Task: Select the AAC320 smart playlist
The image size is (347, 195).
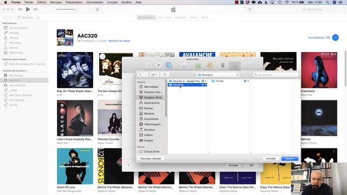Action: tap(15, 80)
